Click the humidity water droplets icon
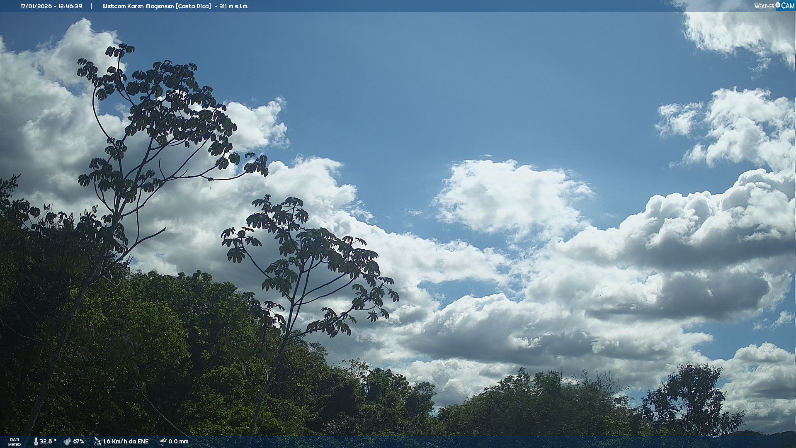 (x=67, y=441)
